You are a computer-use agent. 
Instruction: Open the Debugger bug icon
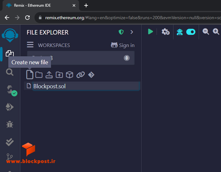pos(10,124)
